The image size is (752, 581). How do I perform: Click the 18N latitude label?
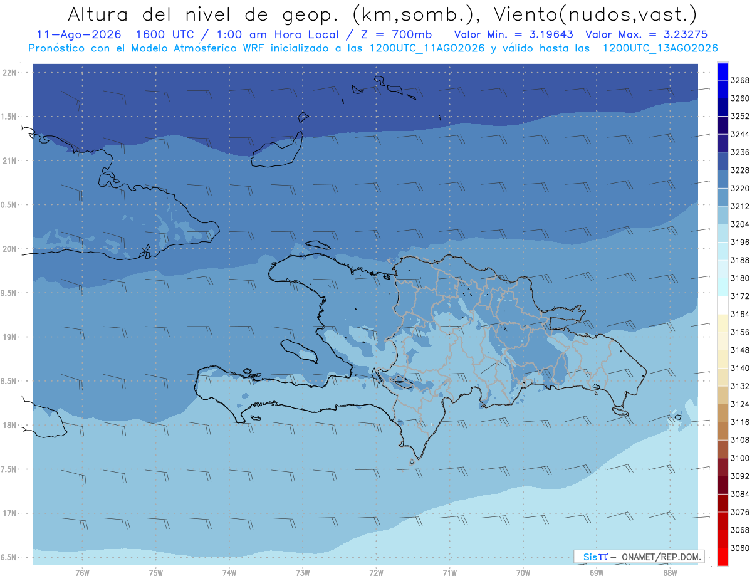9,426
